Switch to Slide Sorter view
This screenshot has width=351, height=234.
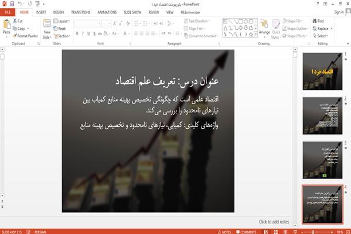coord(276,232)
